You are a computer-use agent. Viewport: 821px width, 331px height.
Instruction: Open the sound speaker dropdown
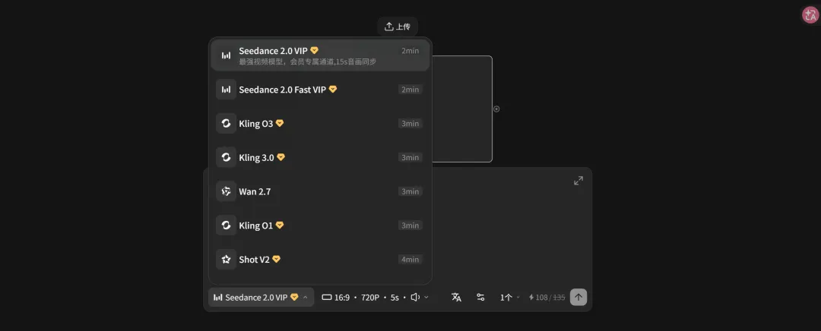pyautogui.click(x=420, y=297)
